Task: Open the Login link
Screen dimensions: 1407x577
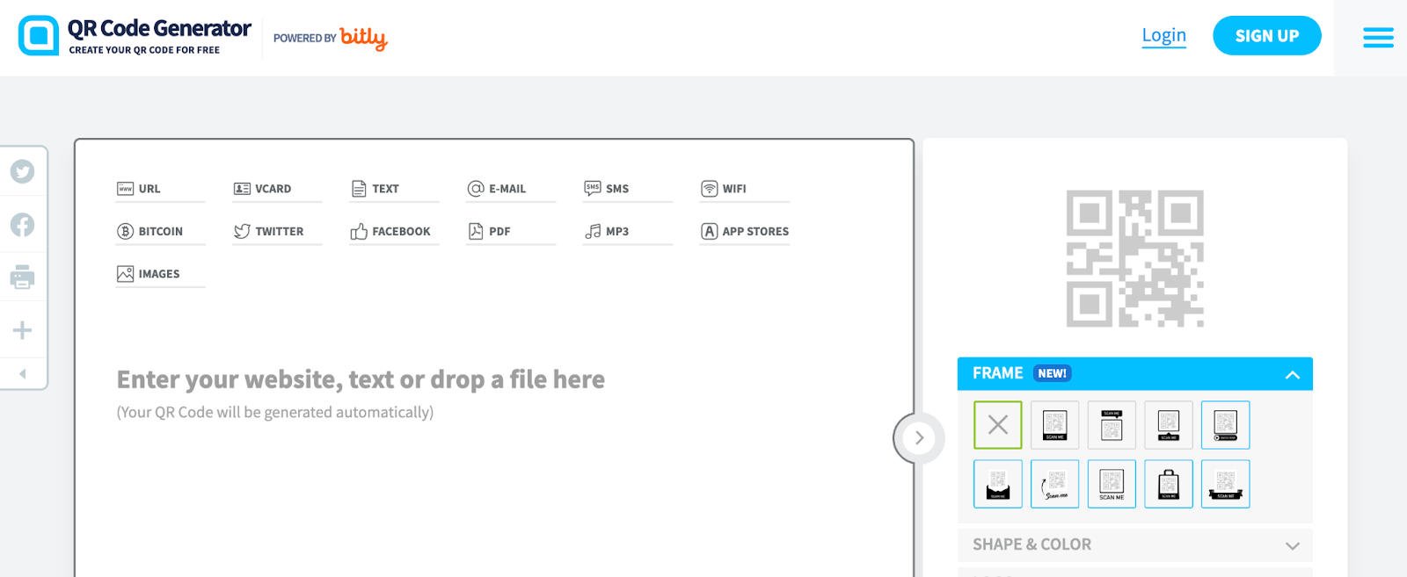Action: click(1163, 35)
